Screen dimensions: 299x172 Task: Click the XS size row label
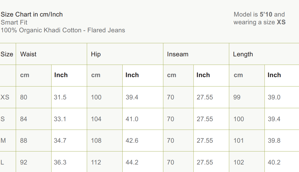click(x=5, y=97)
